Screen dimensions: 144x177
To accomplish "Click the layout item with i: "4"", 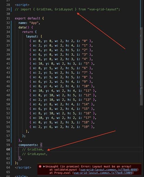I will pyautogui.click(x=61, y=59).
